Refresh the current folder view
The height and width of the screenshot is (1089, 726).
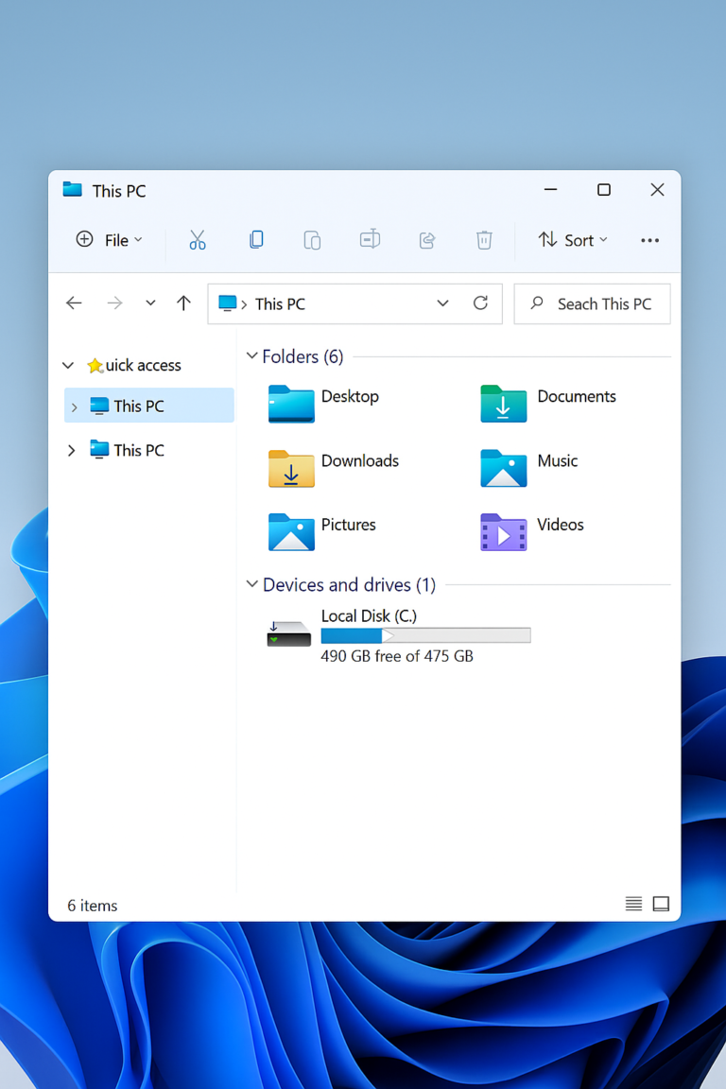pos(480,303)
